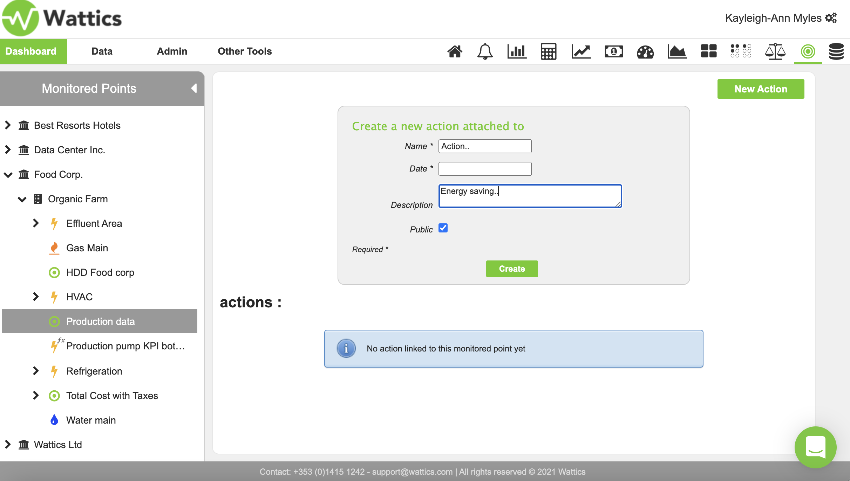Open the bar chart icon
850x481 pixels.
coord(517,51)
